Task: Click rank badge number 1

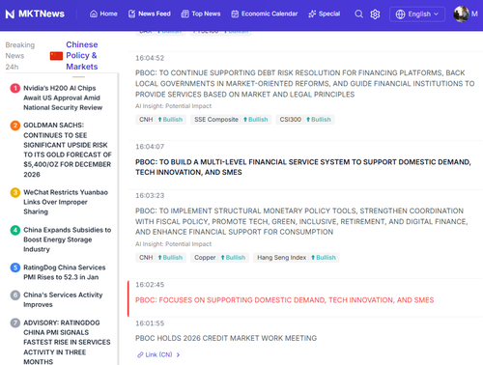Action: tap(15, 88)
